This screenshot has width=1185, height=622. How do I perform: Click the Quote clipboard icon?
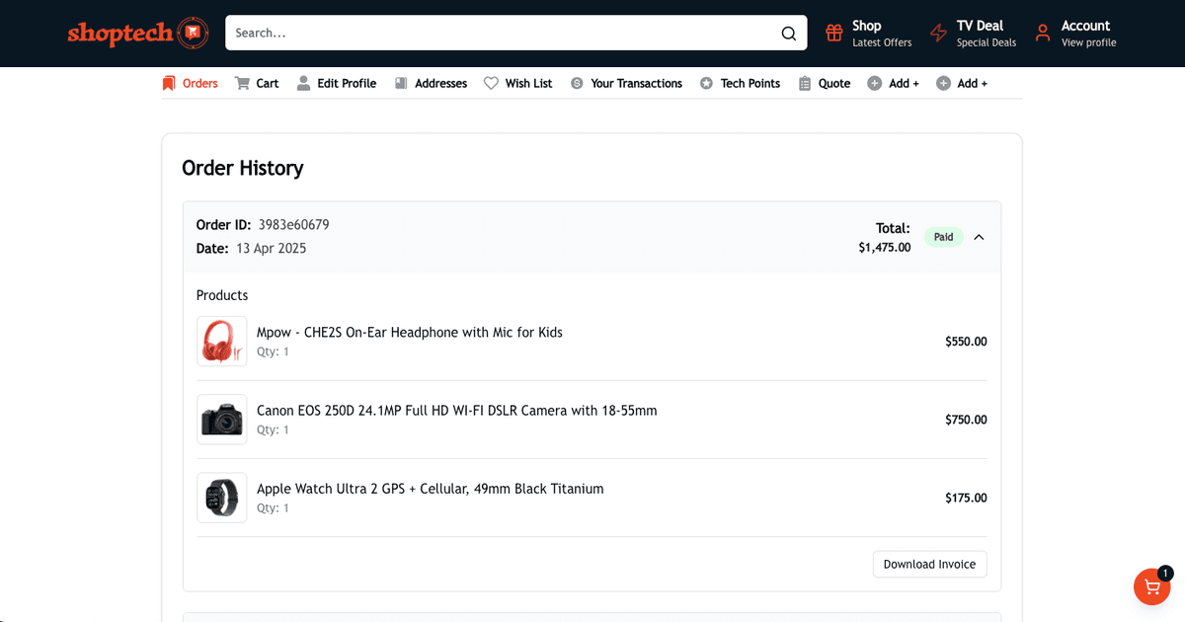[805, 83]
